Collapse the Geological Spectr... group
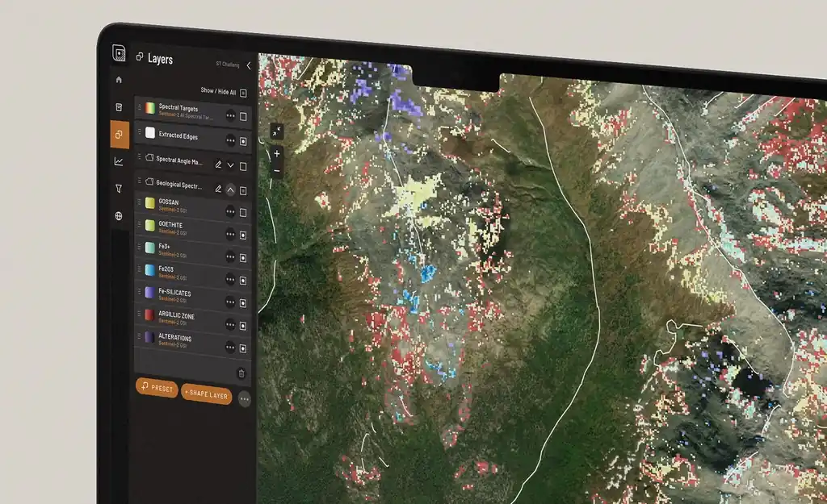The height and width of the screenshot is (504, 827). point(230,190)
